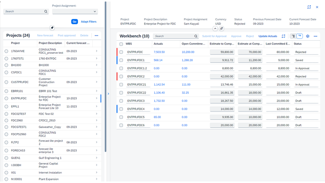Open actuals link 1,732.50
Viewport: 325px width, 183px height.
click(159, 101)
